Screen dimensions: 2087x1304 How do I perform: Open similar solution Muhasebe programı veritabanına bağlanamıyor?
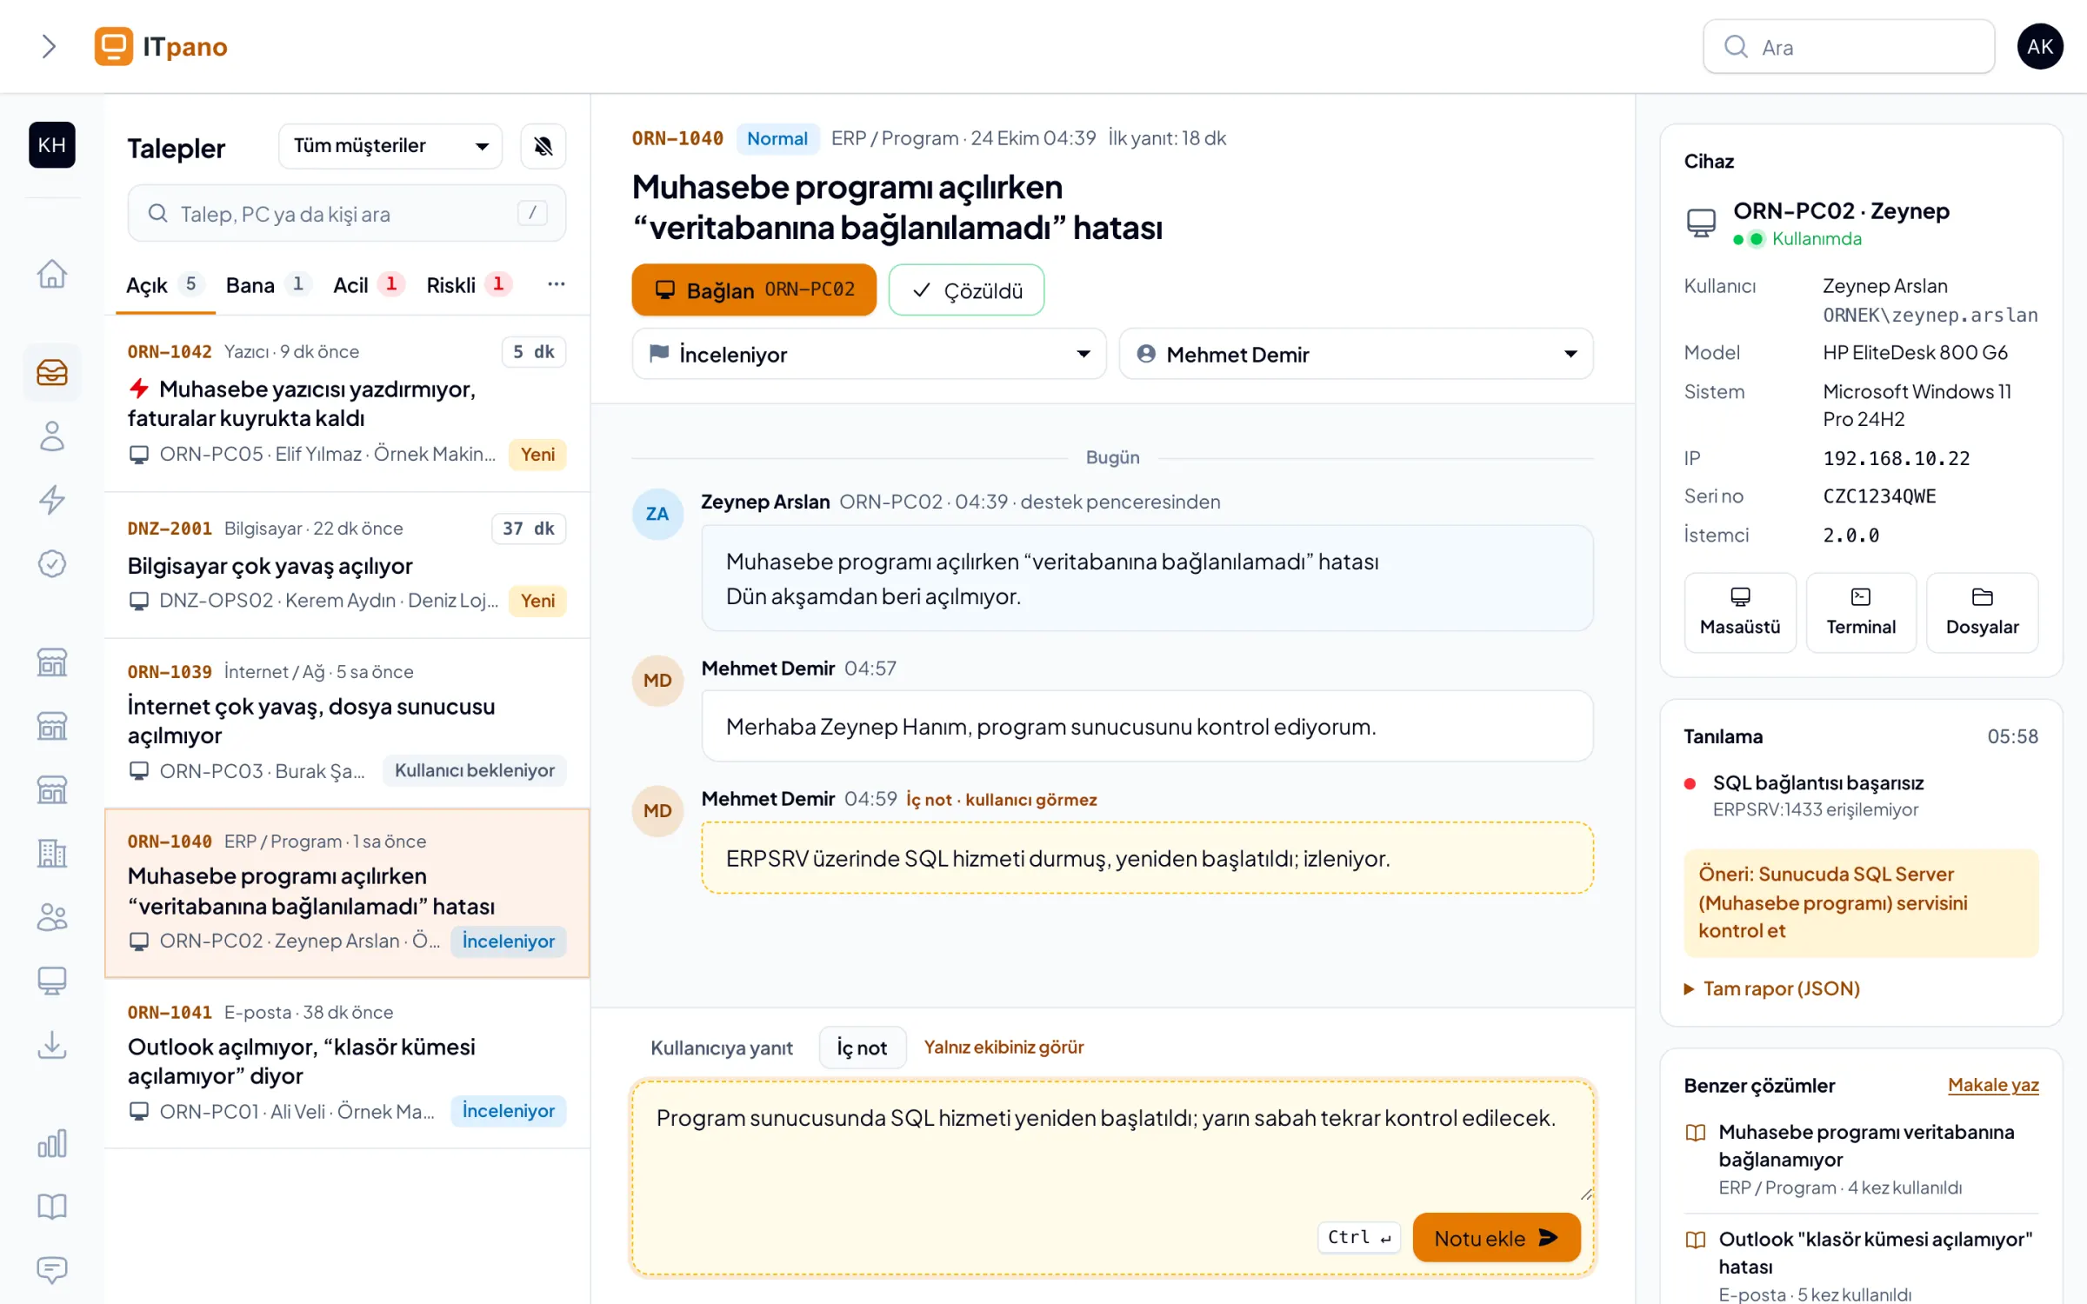point(1861,1159)
